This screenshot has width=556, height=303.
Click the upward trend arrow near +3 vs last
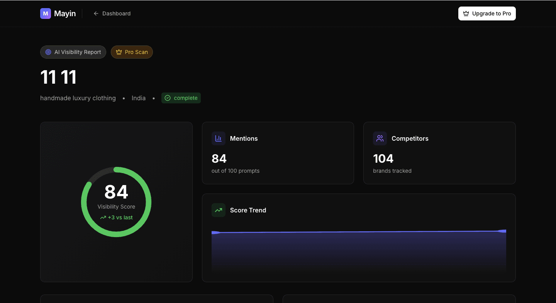[x=103, y=217]
